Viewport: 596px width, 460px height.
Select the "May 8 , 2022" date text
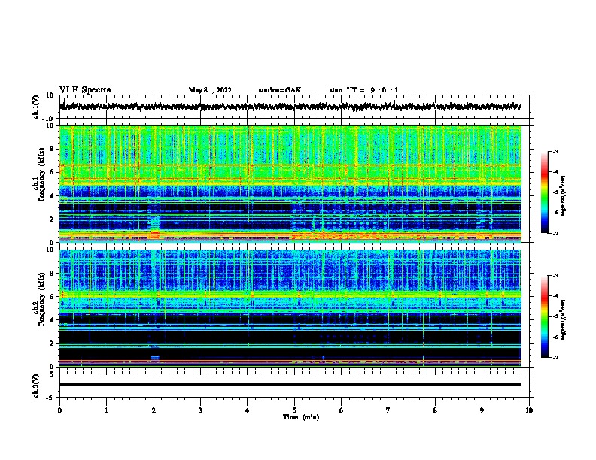tap(210, 90)
